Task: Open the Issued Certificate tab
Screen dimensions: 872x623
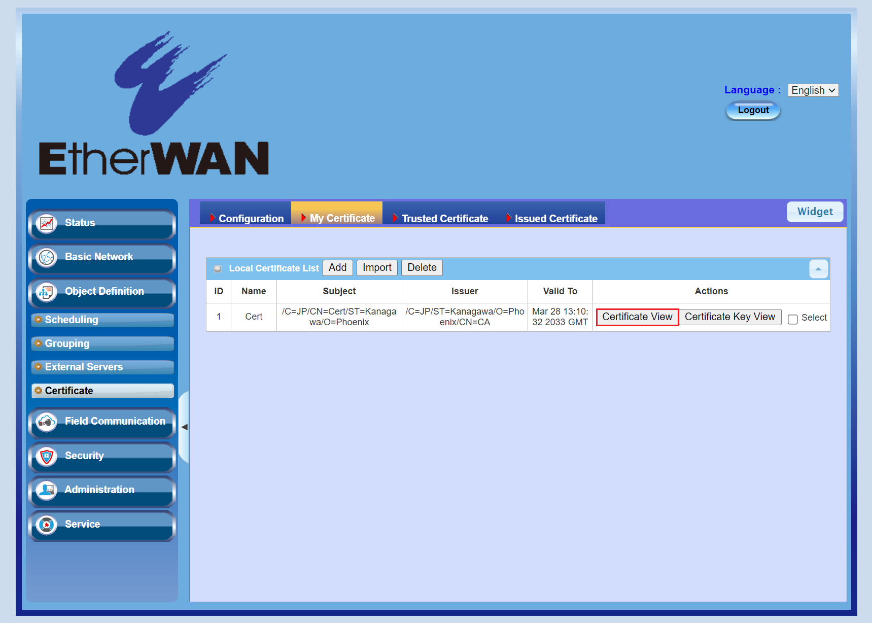Action: pos(550,218)
